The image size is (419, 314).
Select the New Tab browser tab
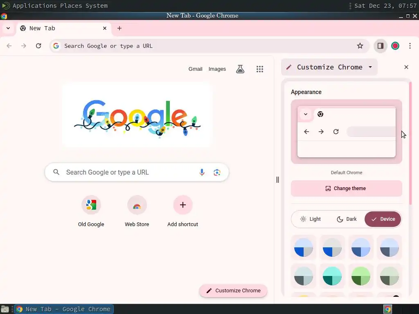coord(64,28)
